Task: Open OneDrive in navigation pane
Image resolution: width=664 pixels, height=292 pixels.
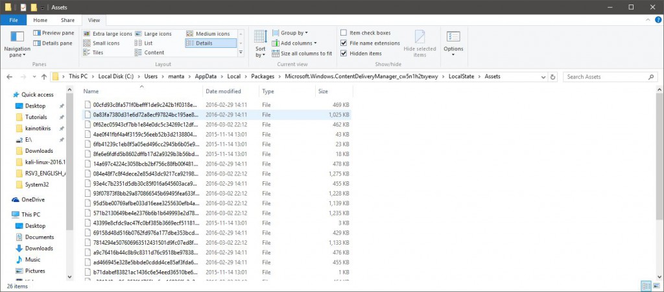Action: point(28,199)
